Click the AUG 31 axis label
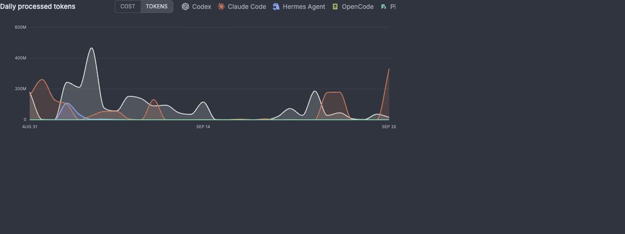The image size is (625, 234). [30, 127]
